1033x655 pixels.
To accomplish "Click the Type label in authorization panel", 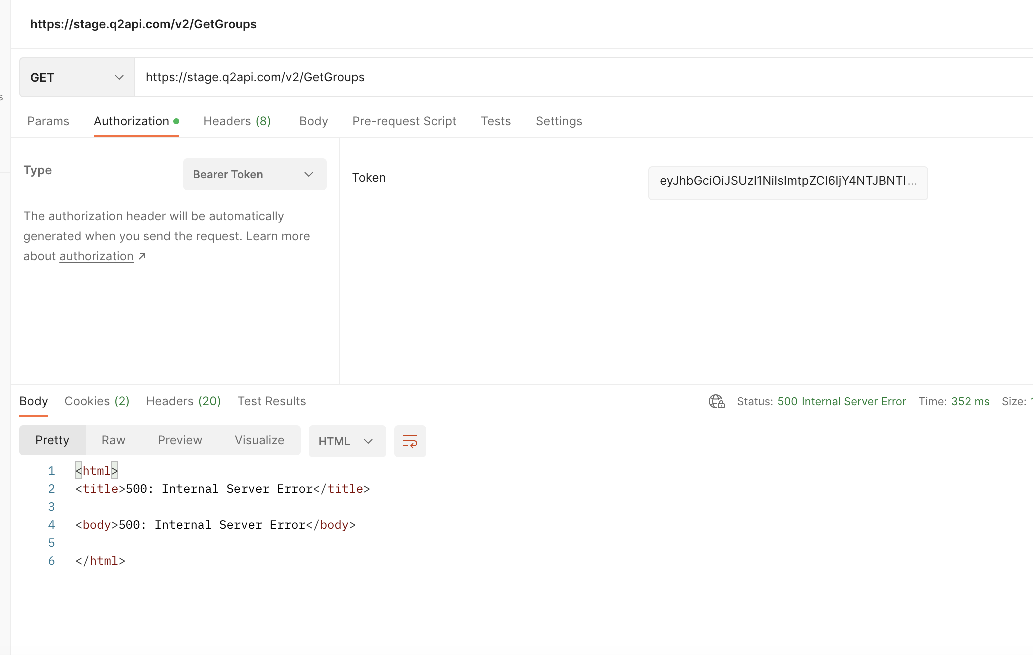I will point(38,170).
